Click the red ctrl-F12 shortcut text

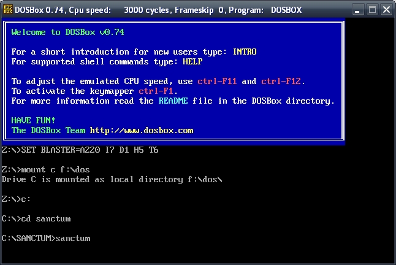pos(281,82)
